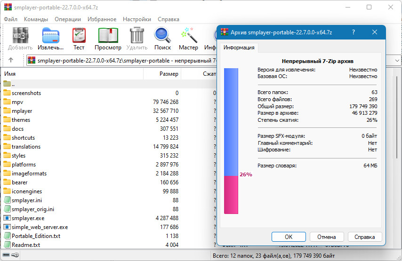Run the Тест archive check tool
Image resolution: width=402 pixels, height=261 pixels.
click(79, 35)
